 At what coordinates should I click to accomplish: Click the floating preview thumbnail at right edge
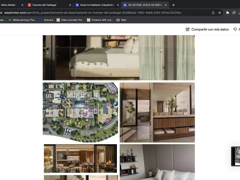click(235, 156)
